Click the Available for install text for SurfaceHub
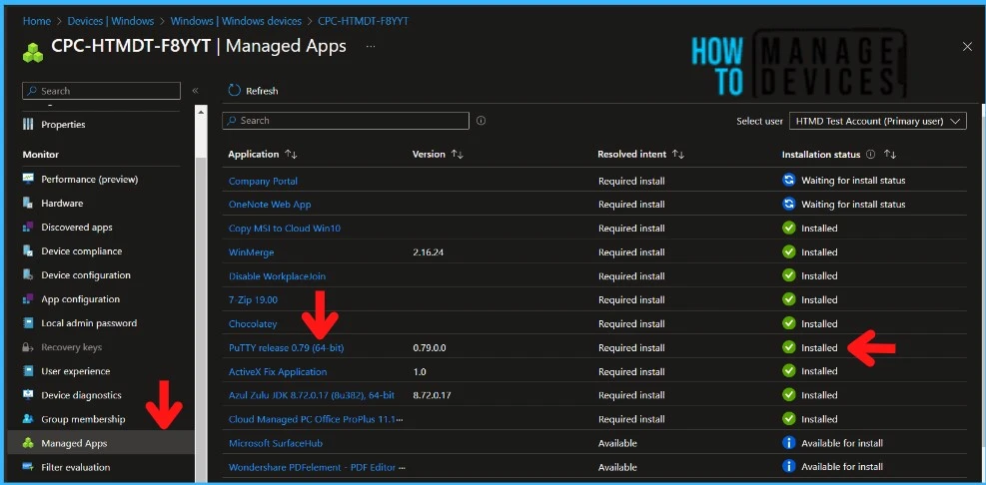 click(x=842, y=443)
